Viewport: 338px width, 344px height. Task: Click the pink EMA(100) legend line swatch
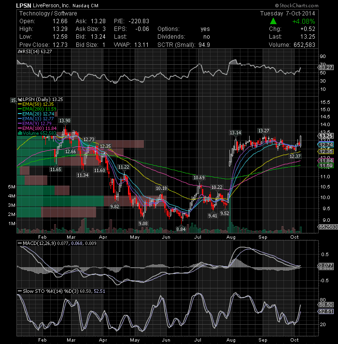tap(20, 128)
